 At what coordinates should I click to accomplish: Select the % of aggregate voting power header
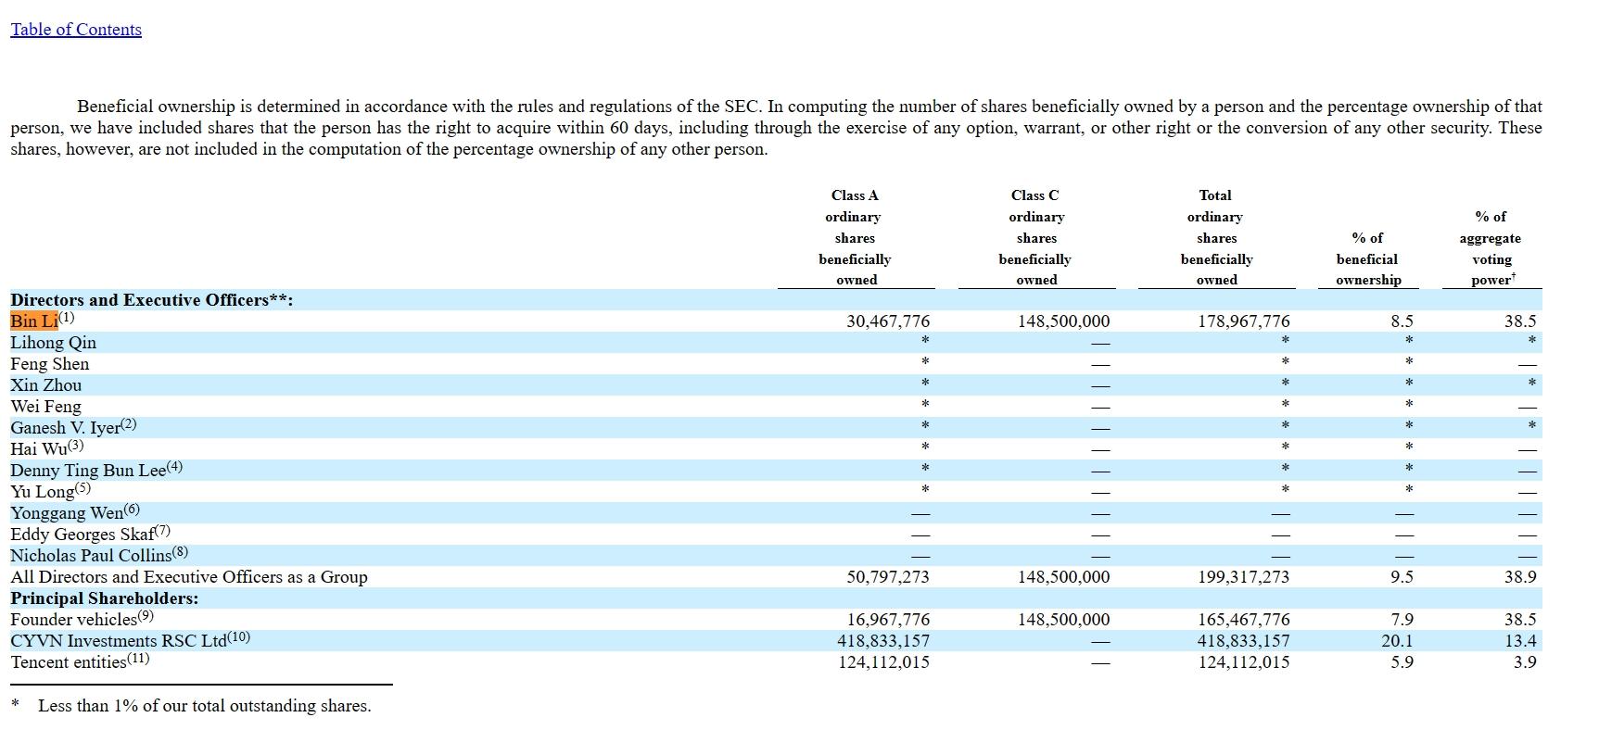pos(1491,247)
